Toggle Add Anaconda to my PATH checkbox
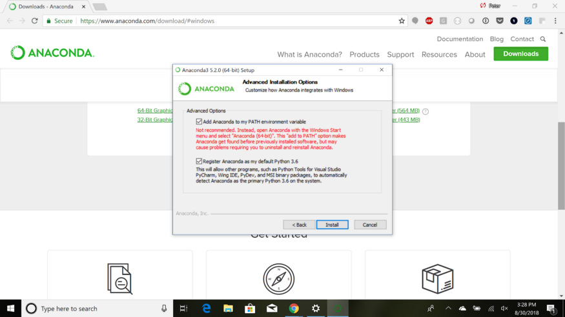 click(199, 122)
